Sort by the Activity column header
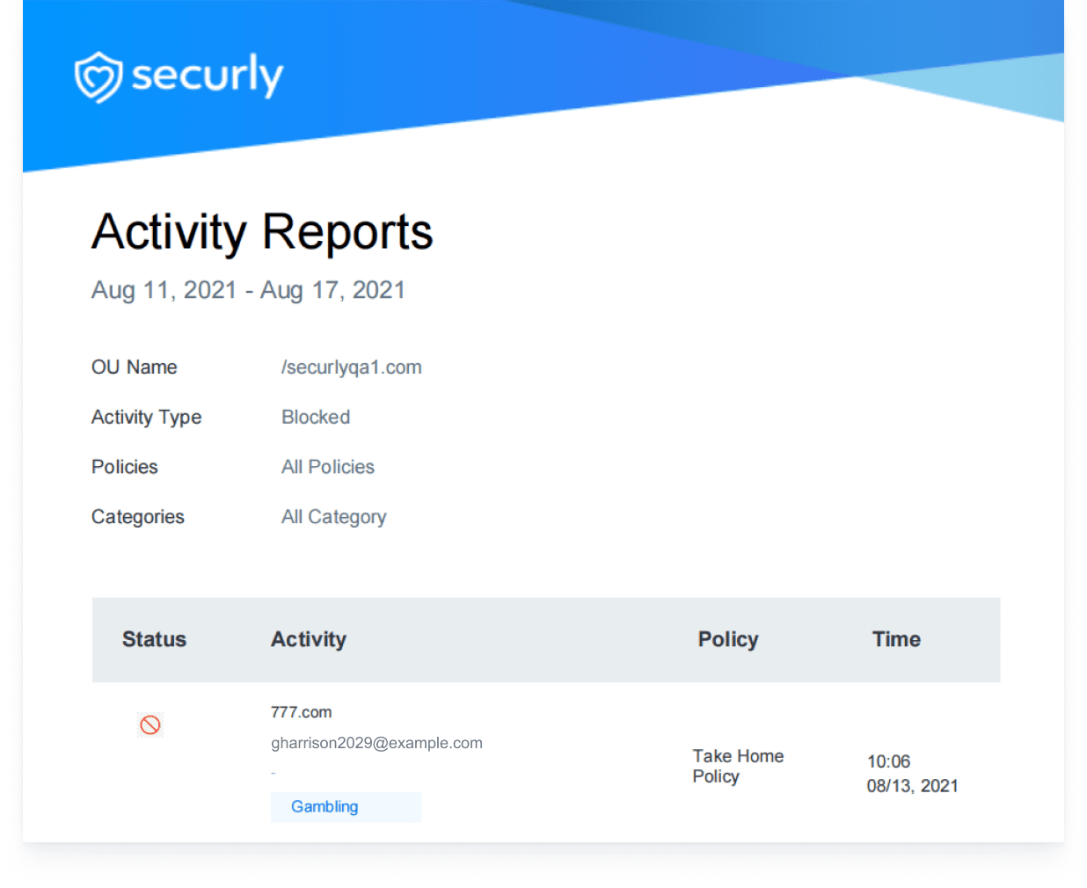The image size is (1087, 888). (308, 639)
